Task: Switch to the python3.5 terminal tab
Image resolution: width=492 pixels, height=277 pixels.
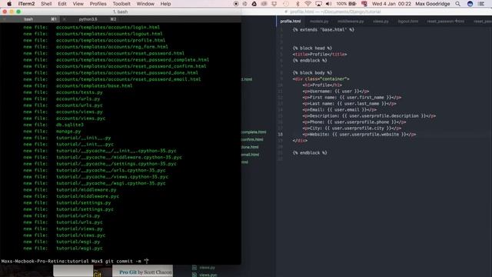Action: [x=88, y=19]
